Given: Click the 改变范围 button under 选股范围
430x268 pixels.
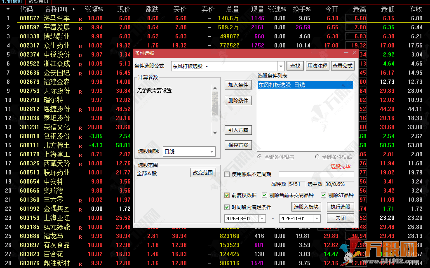Looking at the screenshot, I should pyautogui.click(x=204, y=172).
